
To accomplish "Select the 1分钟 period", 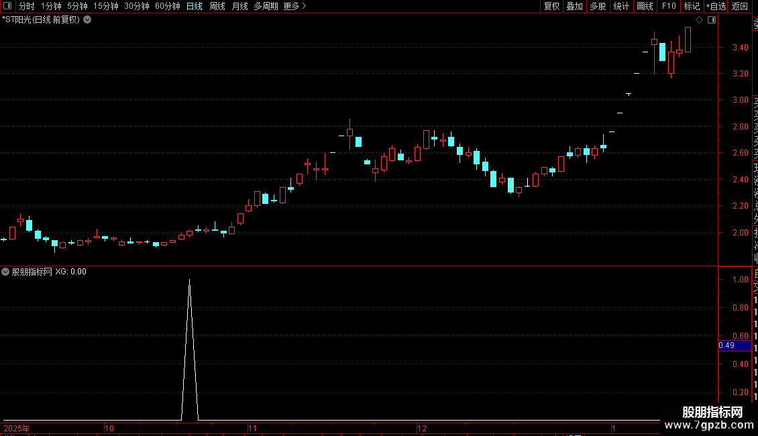I will point(51,6).
